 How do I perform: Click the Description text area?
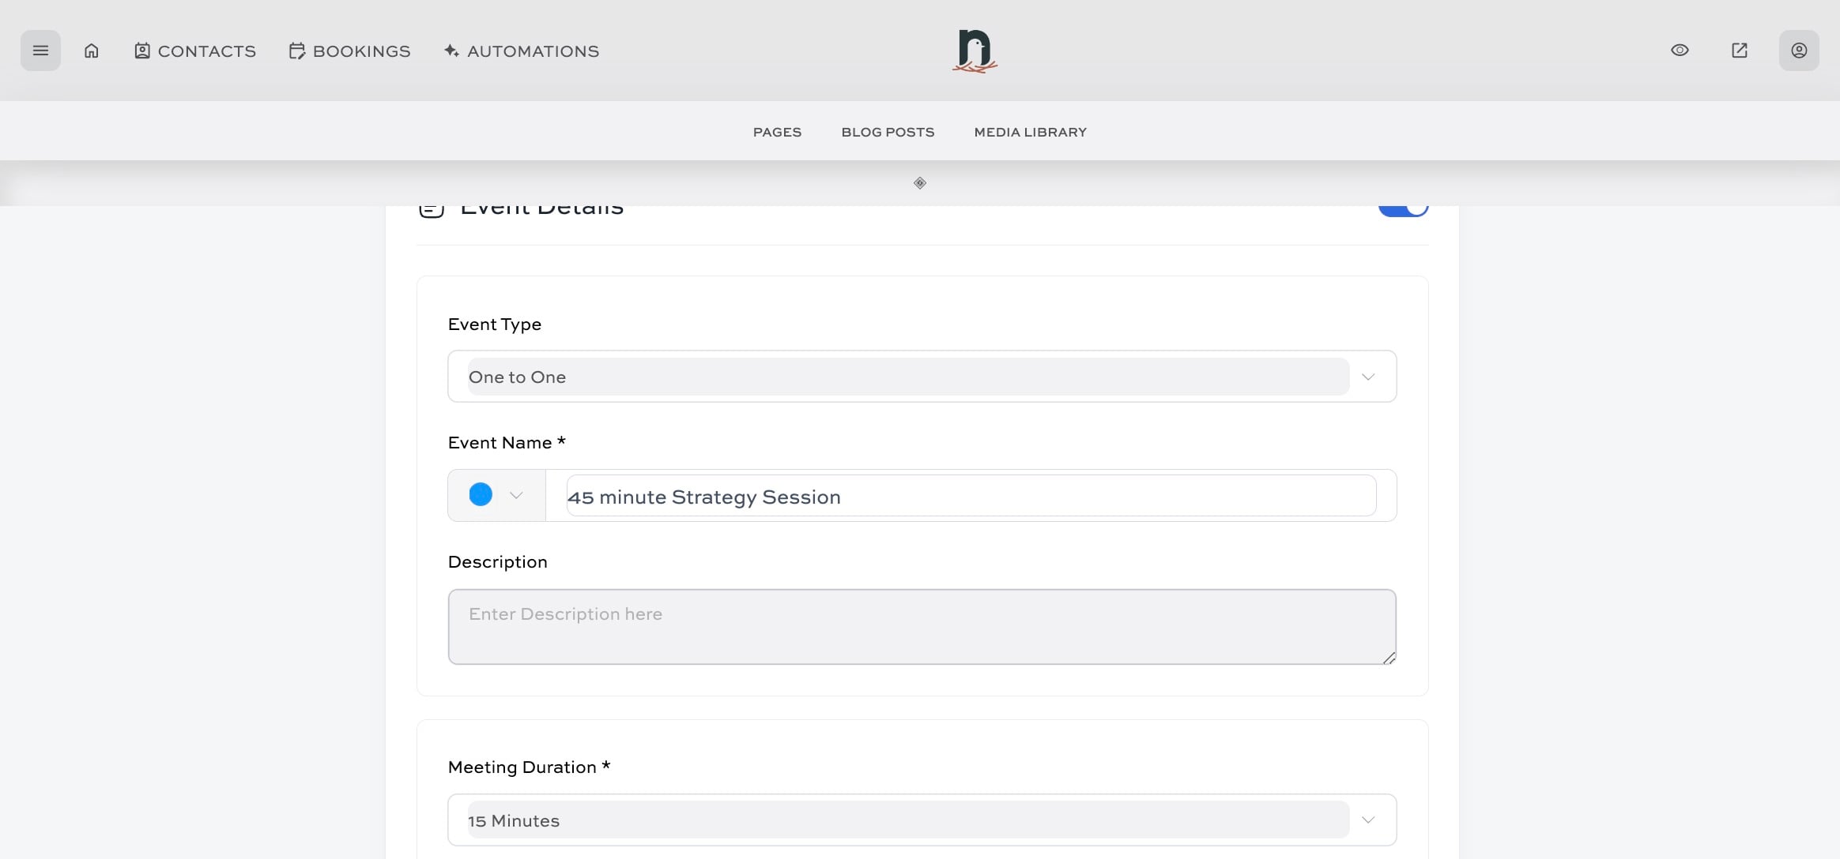[921, 626]
